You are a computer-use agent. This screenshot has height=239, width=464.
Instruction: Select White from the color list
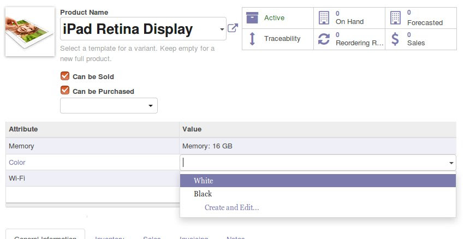[x=318, y=181]
